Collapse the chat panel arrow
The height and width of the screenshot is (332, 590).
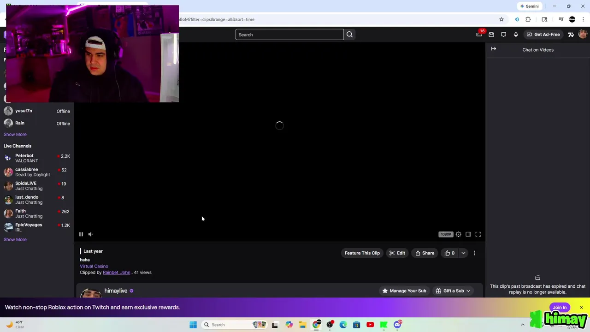[493, 49]
